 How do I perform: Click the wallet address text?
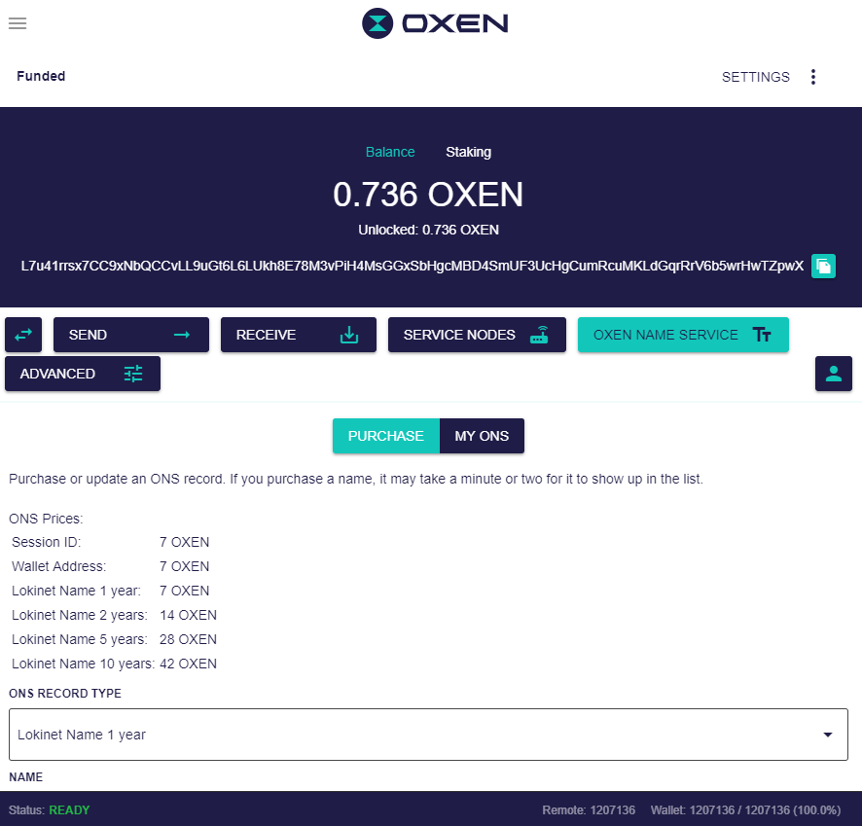click(413, 266)
